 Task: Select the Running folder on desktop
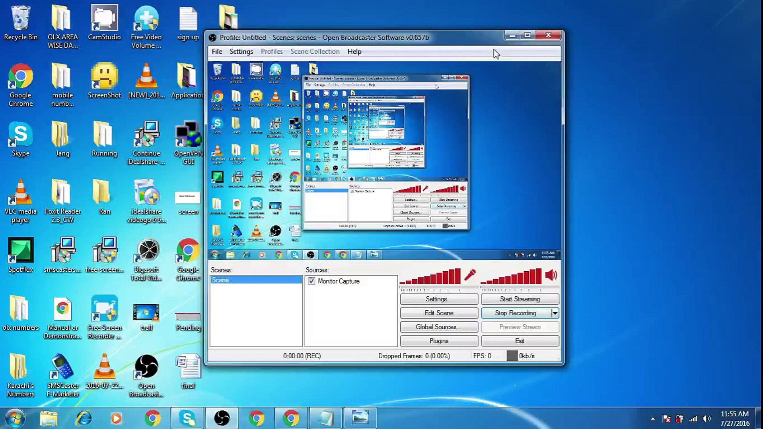point(104,139)
